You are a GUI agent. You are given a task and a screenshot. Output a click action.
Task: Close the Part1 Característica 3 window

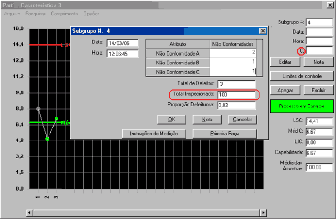[330, 5]
